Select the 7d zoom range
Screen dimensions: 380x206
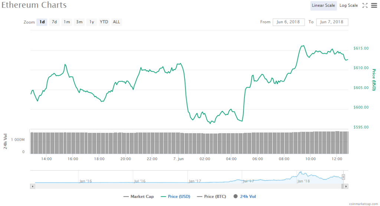coord(54,22)
